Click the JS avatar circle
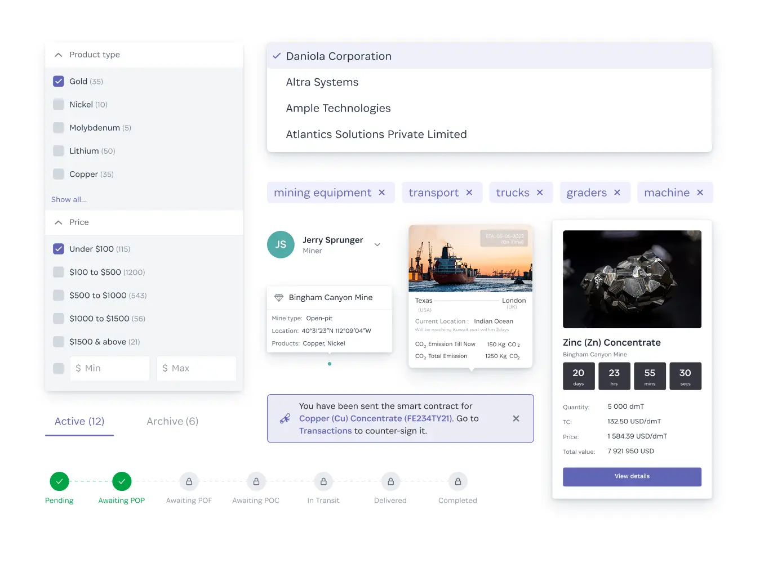 (281, 244)
